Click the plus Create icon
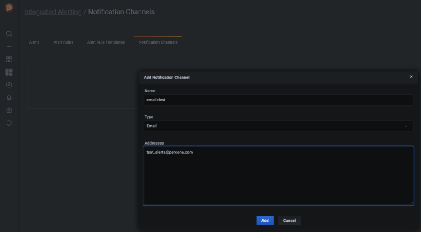421x232 pixels. (x=9, y=46)
